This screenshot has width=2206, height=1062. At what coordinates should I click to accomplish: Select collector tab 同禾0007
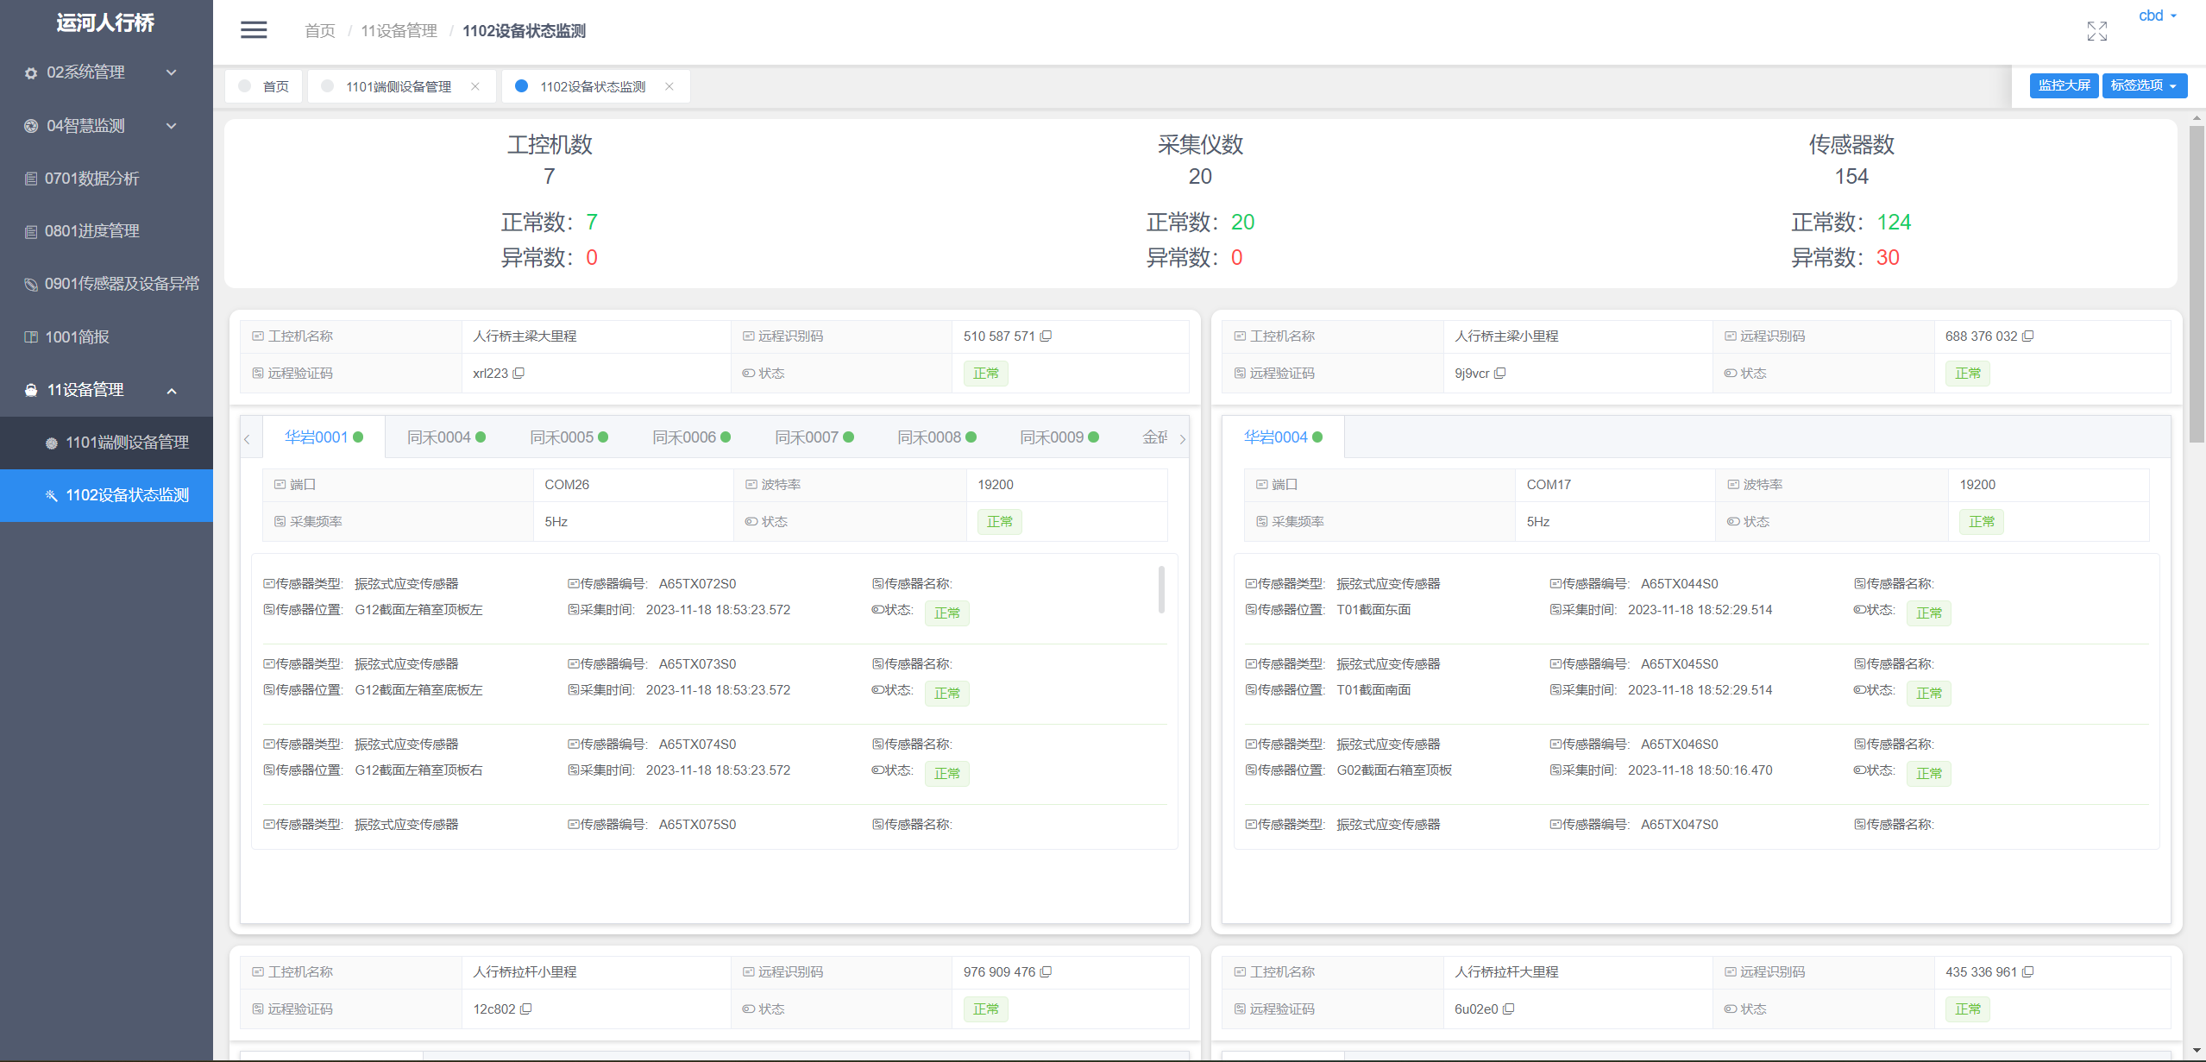coord(814,437)
